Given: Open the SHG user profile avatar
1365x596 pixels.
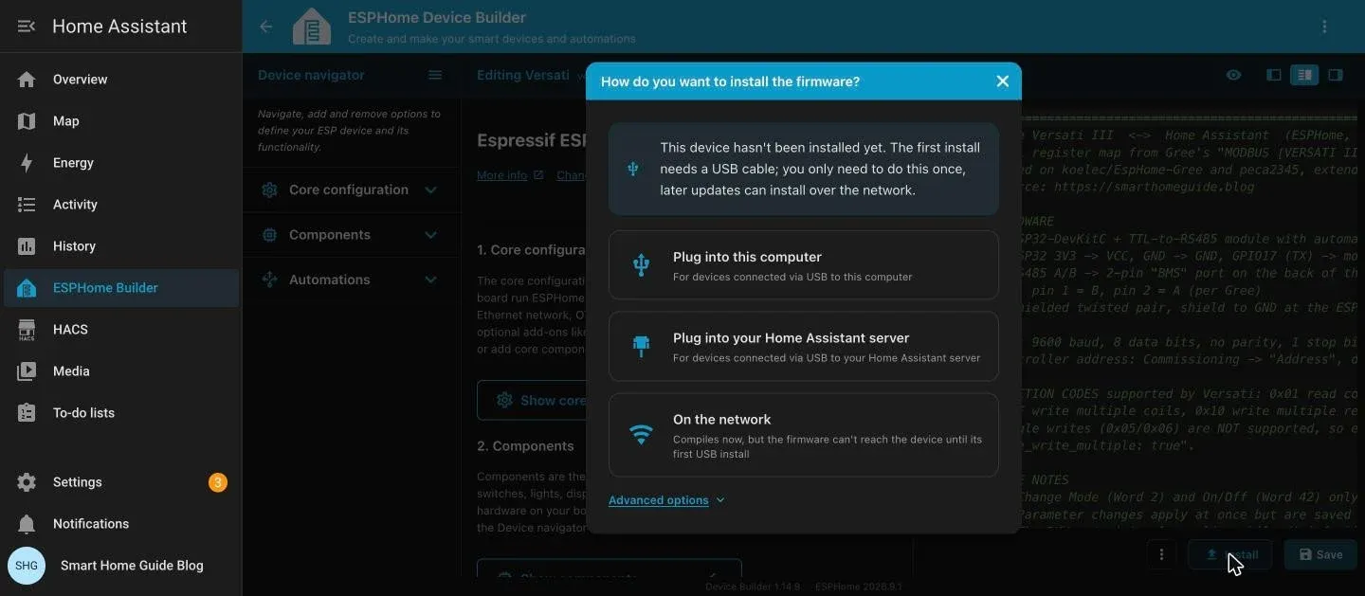Looking at the screenshot, I should pos(27,566).
